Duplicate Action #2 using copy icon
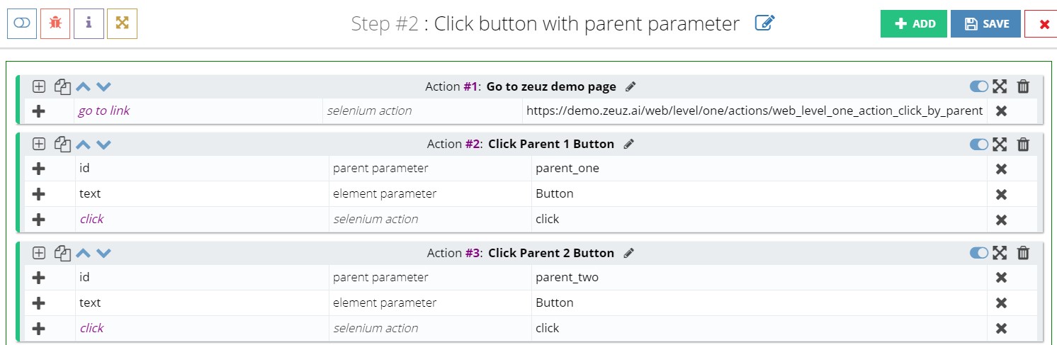 click(63, 145)
